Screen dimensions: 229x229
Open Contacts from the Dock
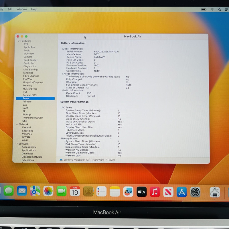tap(88, 191)
